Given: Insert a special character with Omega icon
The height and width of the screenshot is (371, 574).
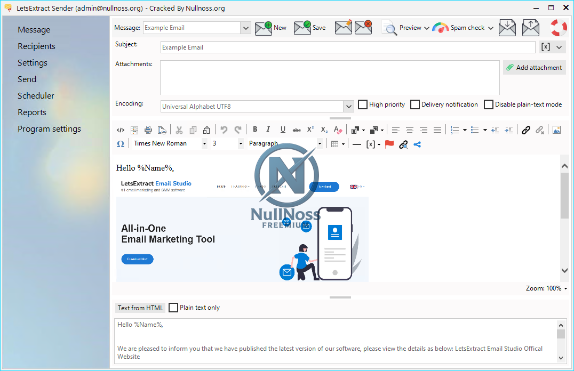Looking at the screenshot, I should 121,144.
